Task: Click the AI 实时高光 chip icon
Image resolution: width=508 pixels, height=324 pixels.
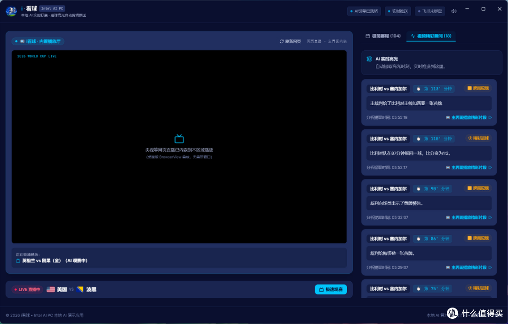Action: pos(369,59)
